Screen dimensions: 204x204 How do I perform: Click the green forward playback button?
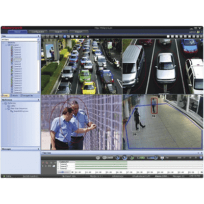[x=132, y=158]
